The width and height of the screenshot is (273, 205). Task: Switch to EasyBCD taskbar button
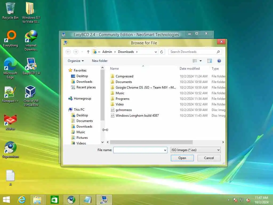(x=104, y=200)
